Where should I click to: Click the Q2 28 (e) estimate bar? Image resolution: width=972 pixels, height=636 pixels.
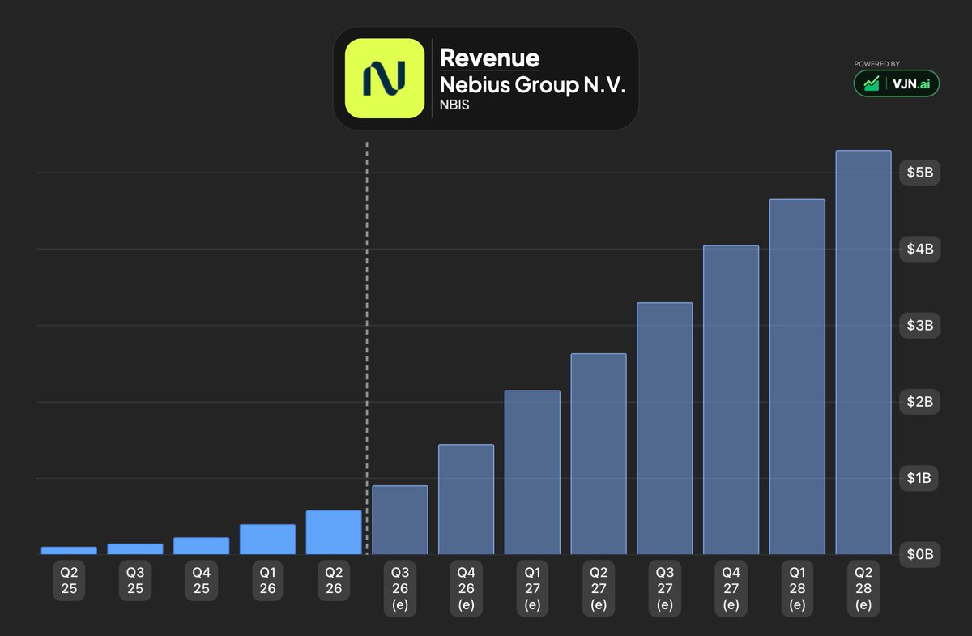click(863, 352)
